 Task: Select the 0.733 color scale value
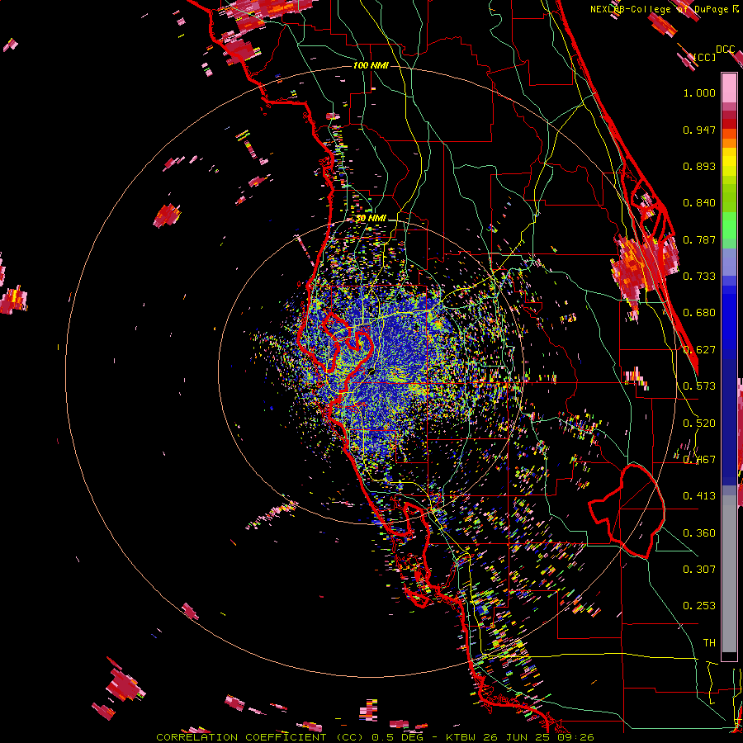[x=699, y=277]
